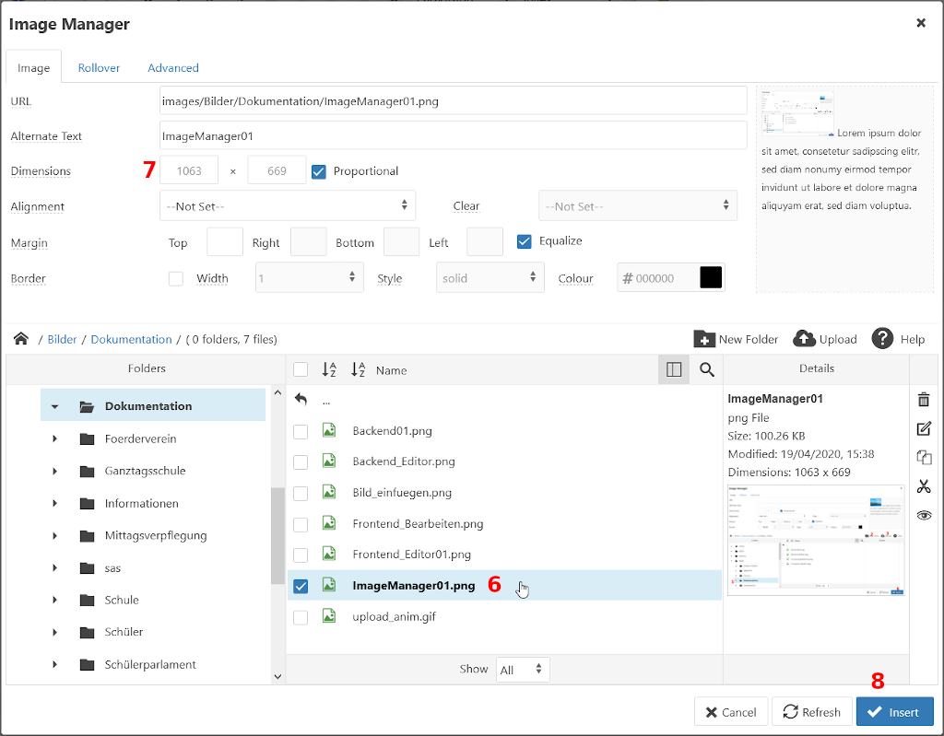This screenshot has width=944, height=736.
Task: Click the Upload cloud icon
Action: [x=804, y=339]
